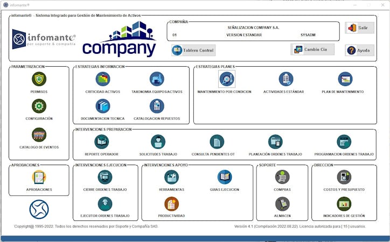Open the Cierre Ordenes Trabajo icon
Screen dimensions: 390x242
click(x=105, y=177)
